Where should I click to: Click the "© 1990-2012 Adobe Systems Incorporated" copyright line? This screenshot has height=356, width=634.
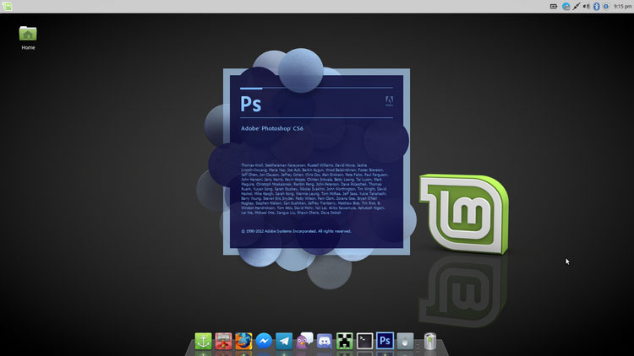point(297,231)
